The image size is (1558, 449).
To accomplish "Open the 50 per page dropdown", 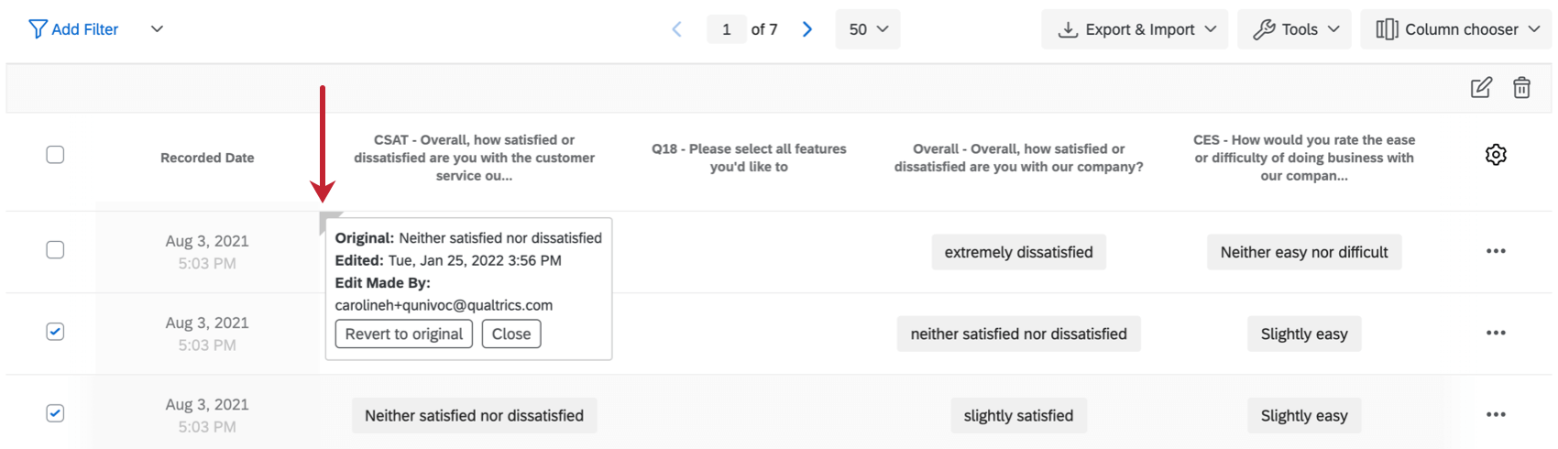I will tap(868, 29).
